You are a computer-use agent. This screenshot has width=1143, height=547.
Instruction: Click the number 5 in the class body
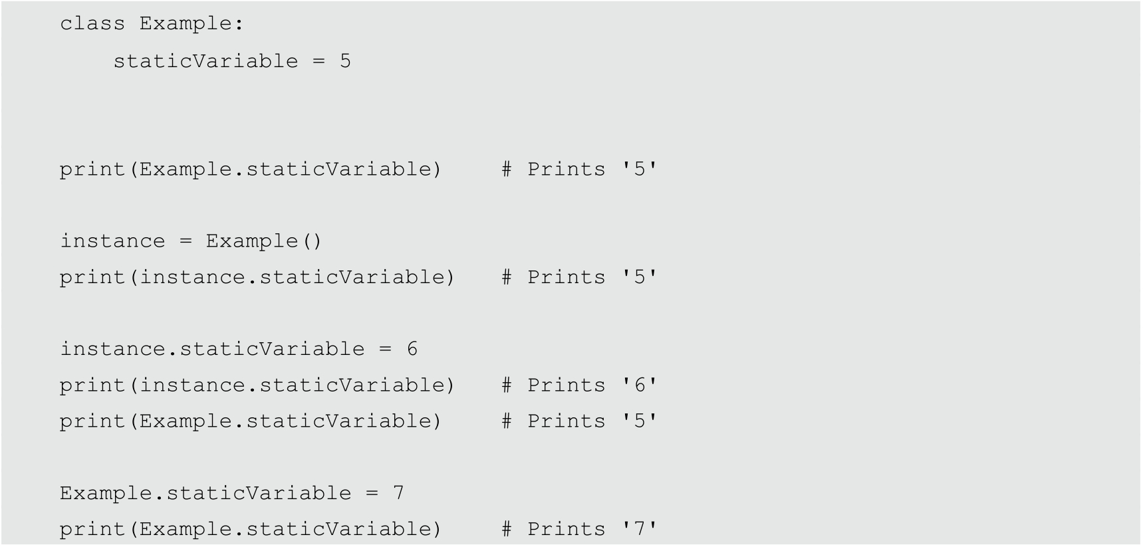pyautogui.click(x=345, y=61)
